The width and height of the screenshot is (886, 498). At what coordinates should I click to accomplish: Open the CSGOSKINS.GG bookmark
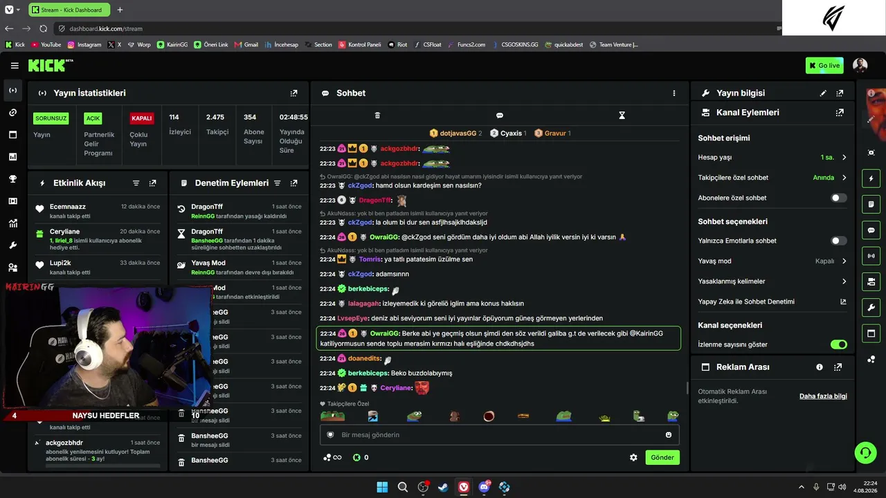[x=514, y=45]
